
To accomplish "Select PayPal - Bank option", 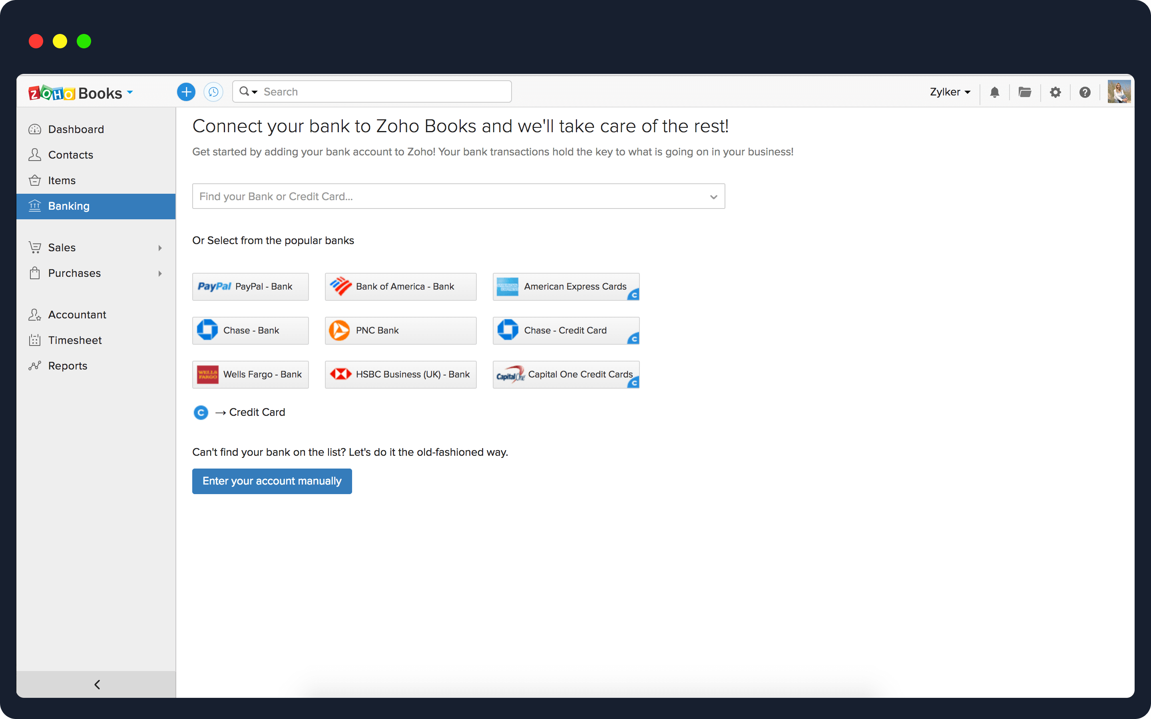I will click(250, 286).
